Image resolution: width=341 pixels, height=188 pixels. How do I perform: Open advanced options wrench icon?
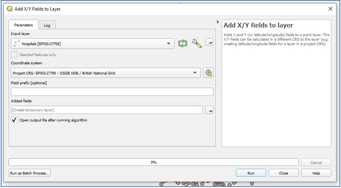(197, 44)
